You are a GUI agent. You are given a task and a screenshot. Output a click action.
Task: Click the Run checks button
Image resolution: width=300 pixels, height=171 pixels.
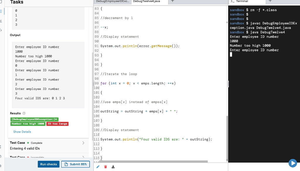tap(48, 164)
